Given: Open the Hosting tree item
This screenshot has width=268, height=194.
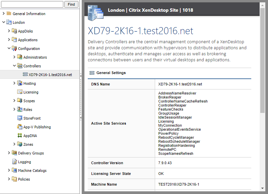Looking at the screenshot, I should click(x=29, y=83).
